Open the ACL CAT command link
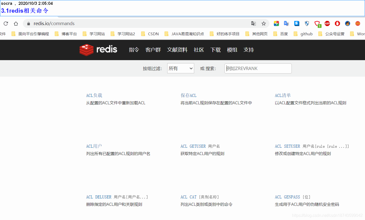 (x=189, y=197)
